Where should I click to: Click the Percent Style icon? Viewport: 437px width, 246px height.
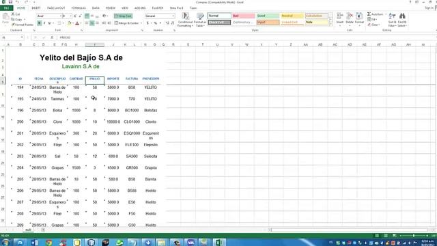click(156, 23)
